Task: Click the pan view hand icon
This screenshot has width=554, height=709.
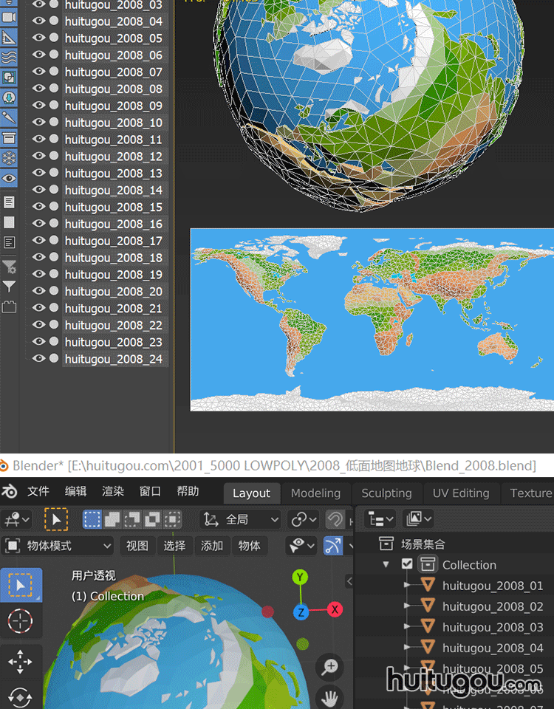Action: 329,697
